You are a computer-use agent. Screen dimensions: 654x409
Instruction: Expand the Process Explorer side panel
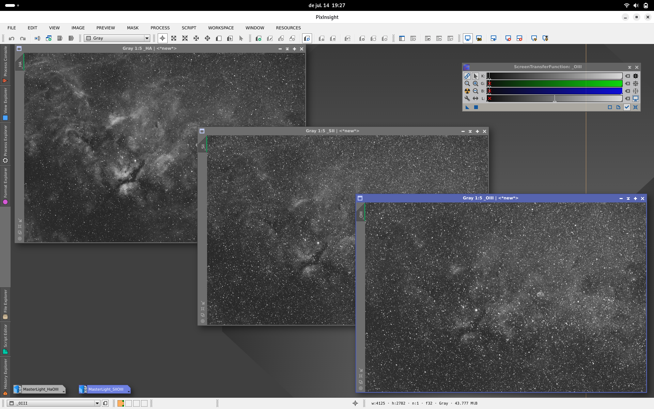click(5, 144)
